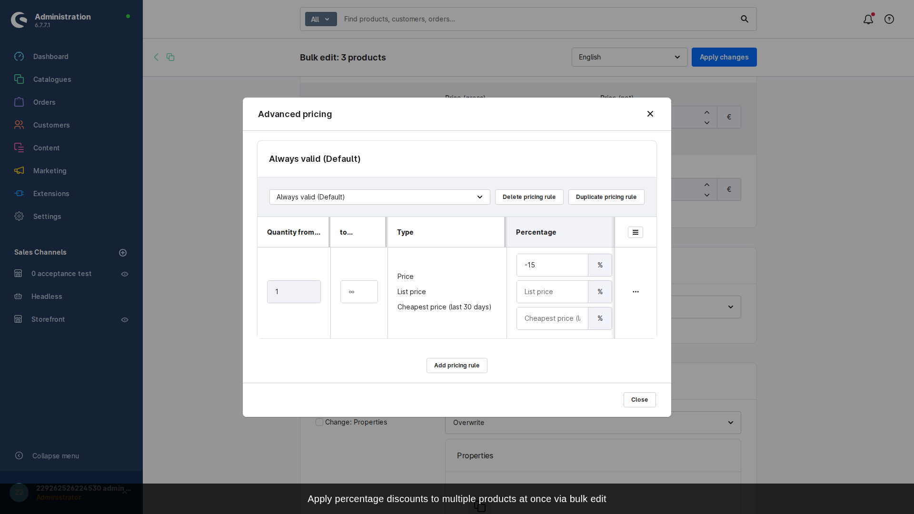Toggle the Change: Properties checkbox
The height and width of the screenshot is (514, 914).
pos(319,422)
